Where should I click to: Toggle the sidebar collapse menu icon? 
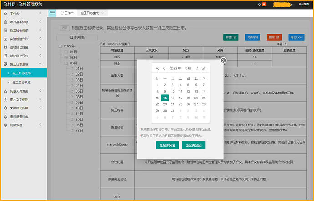52,13
